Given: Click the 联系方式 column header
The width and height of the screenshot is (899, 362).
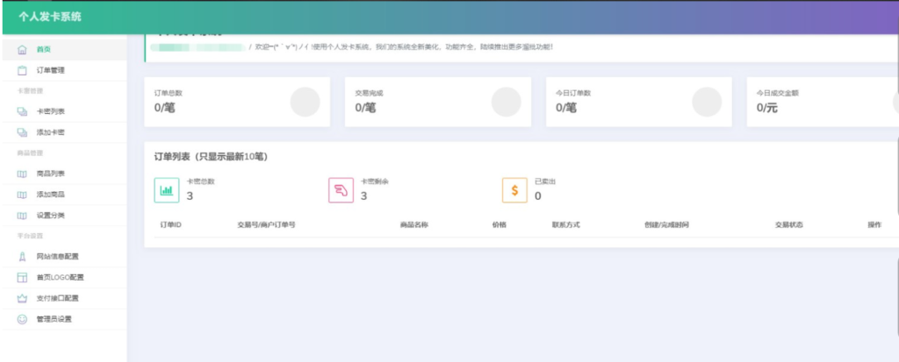Looking at the screenshot, I should coord(566,225).
